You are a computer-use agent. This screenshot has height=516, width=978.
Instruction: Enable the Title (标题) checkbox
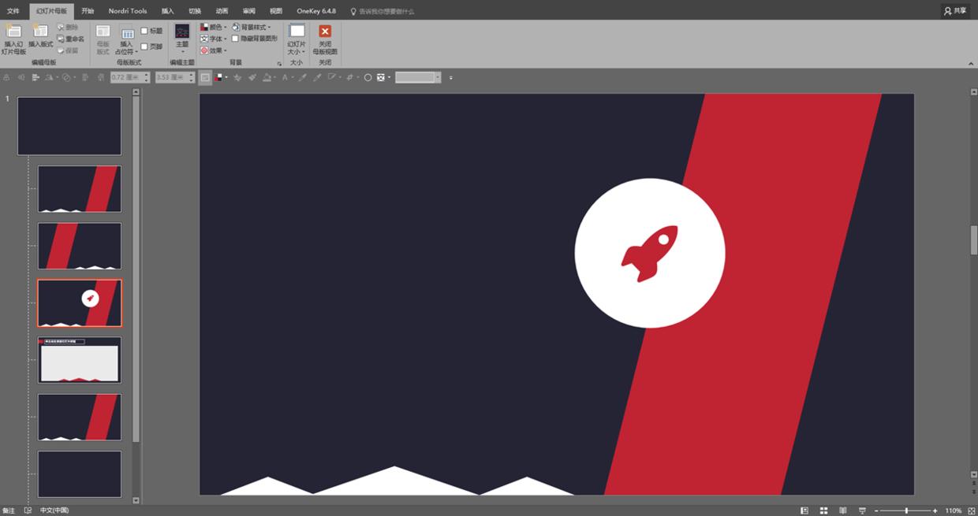click(144, 31)
